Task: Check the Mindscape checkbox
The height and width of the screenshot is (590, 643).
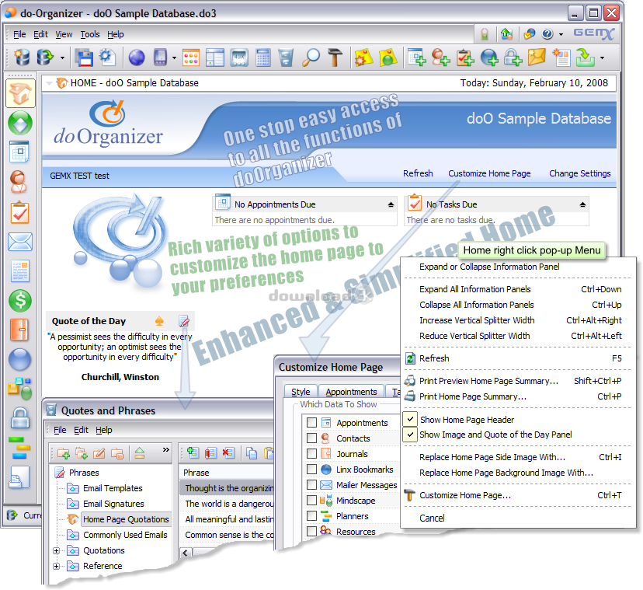Action: tap(311, 501)
